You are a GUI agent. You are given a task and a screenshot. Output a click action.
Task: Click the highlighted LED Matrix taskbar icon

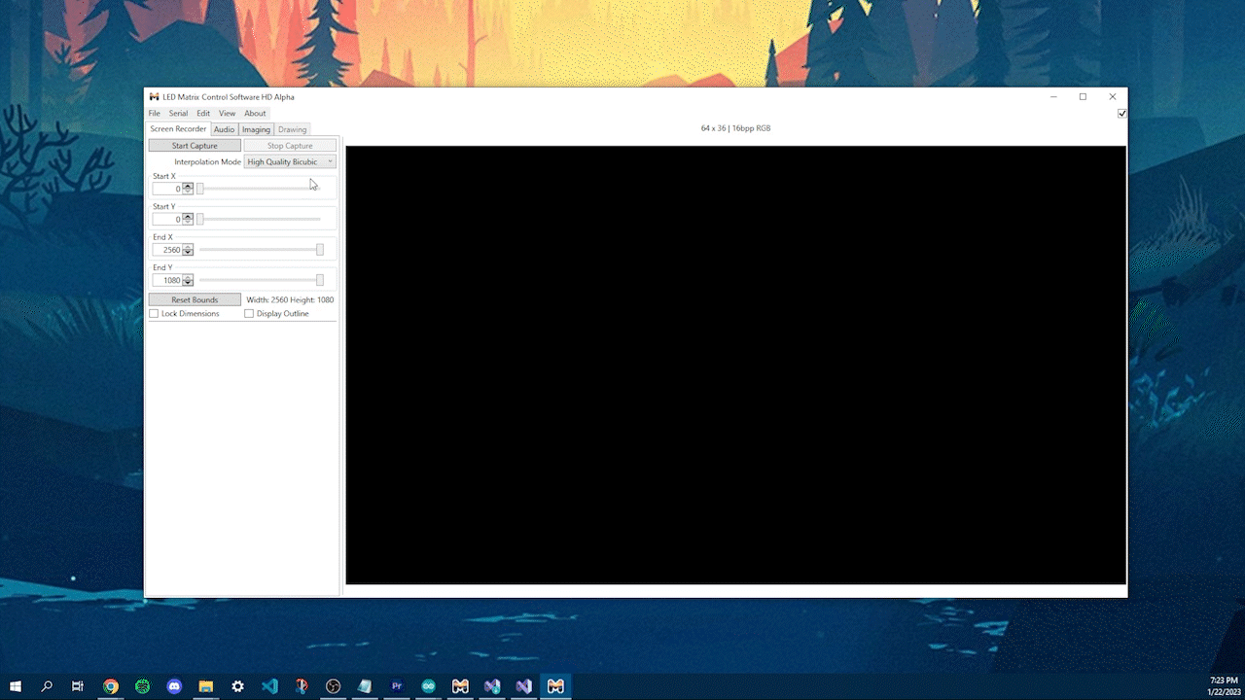pyautogui.click(x=555, y=686)
